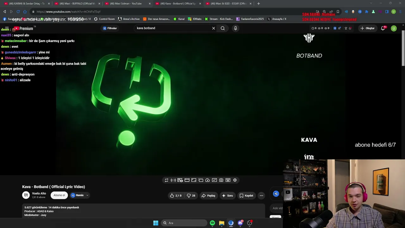
Task: Open the Control Room bookmark
Action: 104,19
